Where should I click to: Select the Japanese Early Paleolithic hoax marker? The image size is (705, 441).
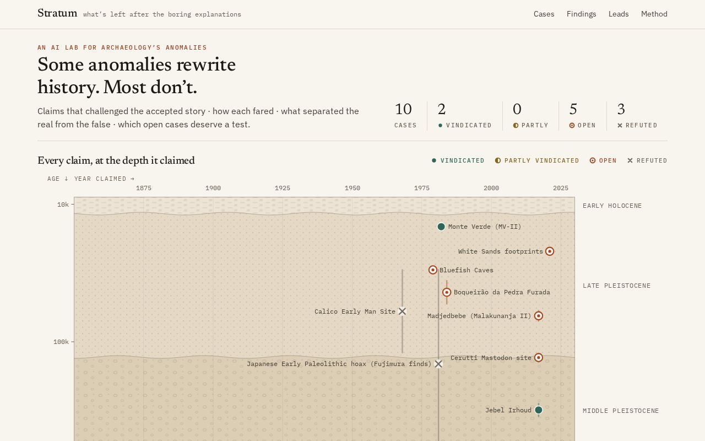(438, 364)
